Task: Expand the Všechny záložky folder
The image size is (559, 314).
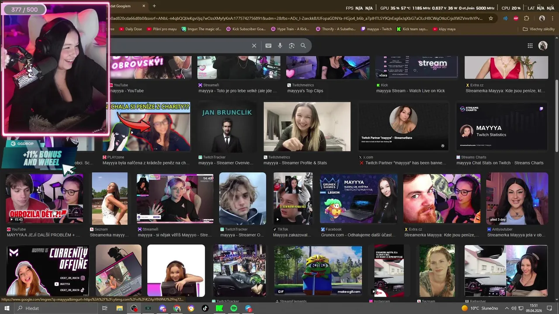Action: (x=538, y=29)
